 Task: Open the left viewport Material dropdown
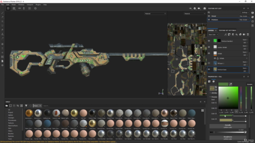(x=155, y=14)
